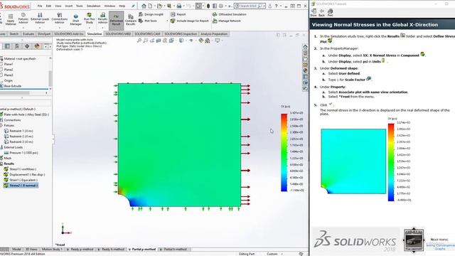This screenshot has height=256, width=455.
Task: Switch to the SOLIDWORKS Inspection tab
Action: tap(181, 34)
